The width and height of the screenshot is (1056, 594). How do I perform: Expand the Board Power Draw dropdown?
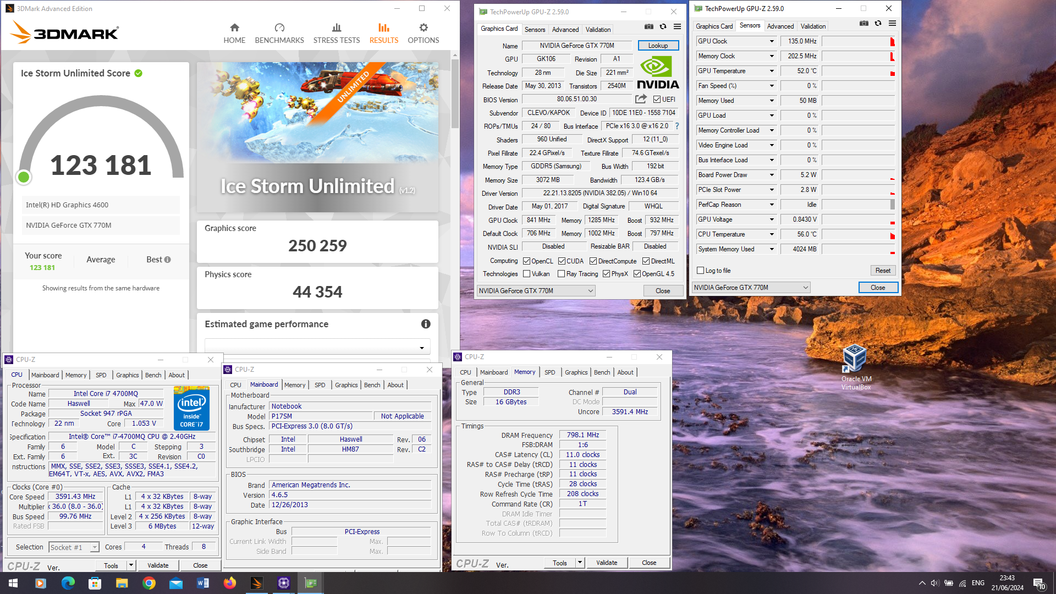point(772,175)
